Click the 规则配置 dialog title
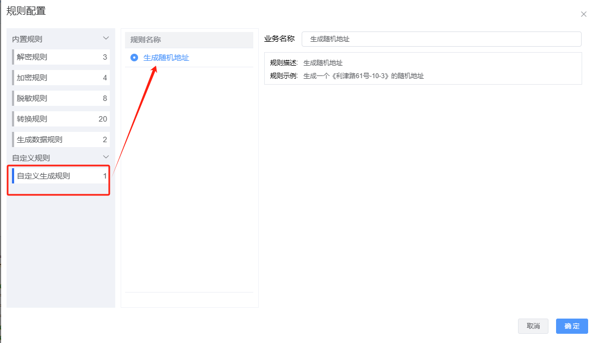599x343 pixels. (26, 11)
